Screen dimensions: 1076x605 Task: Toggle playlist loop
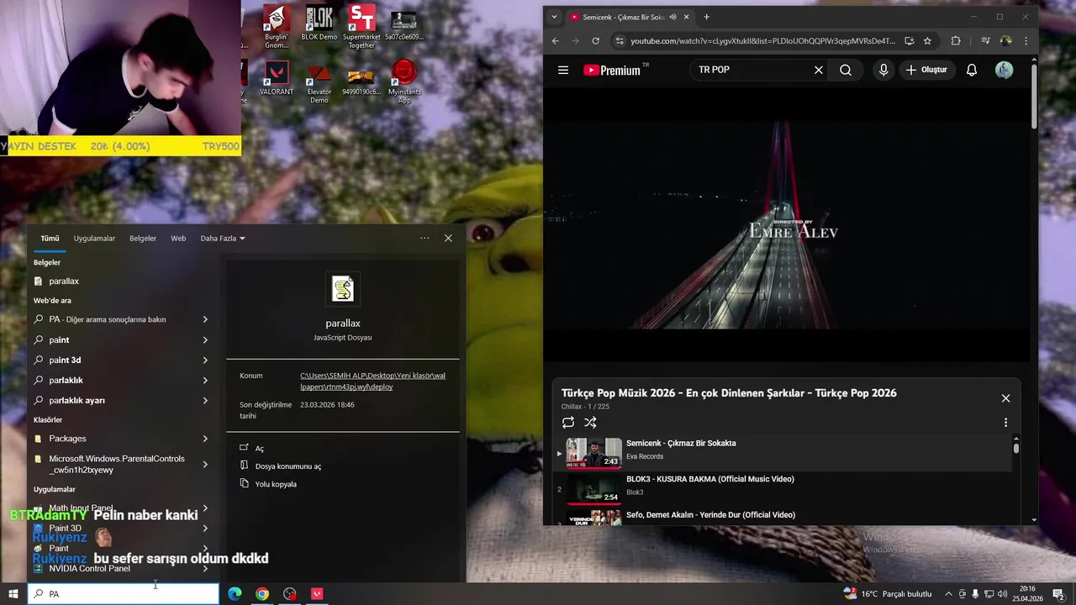(568, 423)
